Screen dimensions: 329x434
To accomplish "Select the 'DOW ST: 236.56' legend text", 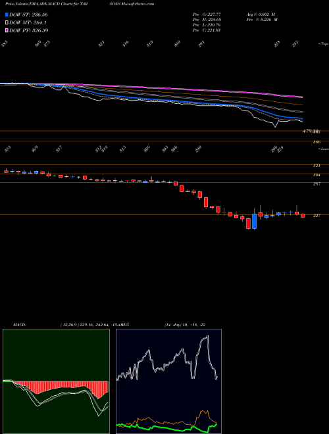I will click(29, 15).
